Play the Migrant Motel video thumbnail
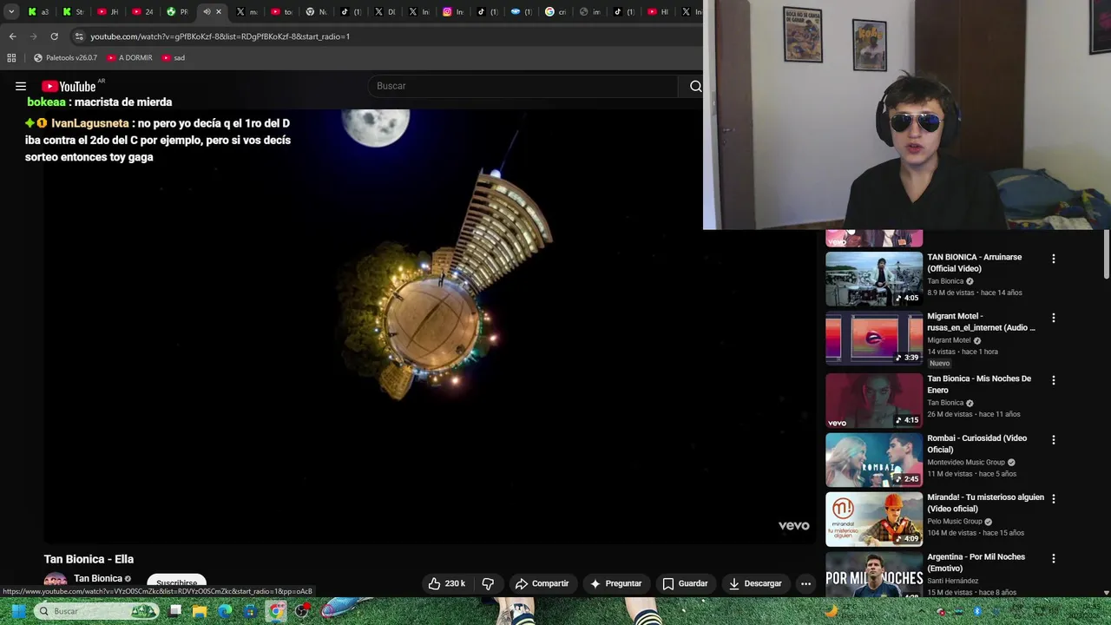The image size is (1111, 625). point(874,338)
